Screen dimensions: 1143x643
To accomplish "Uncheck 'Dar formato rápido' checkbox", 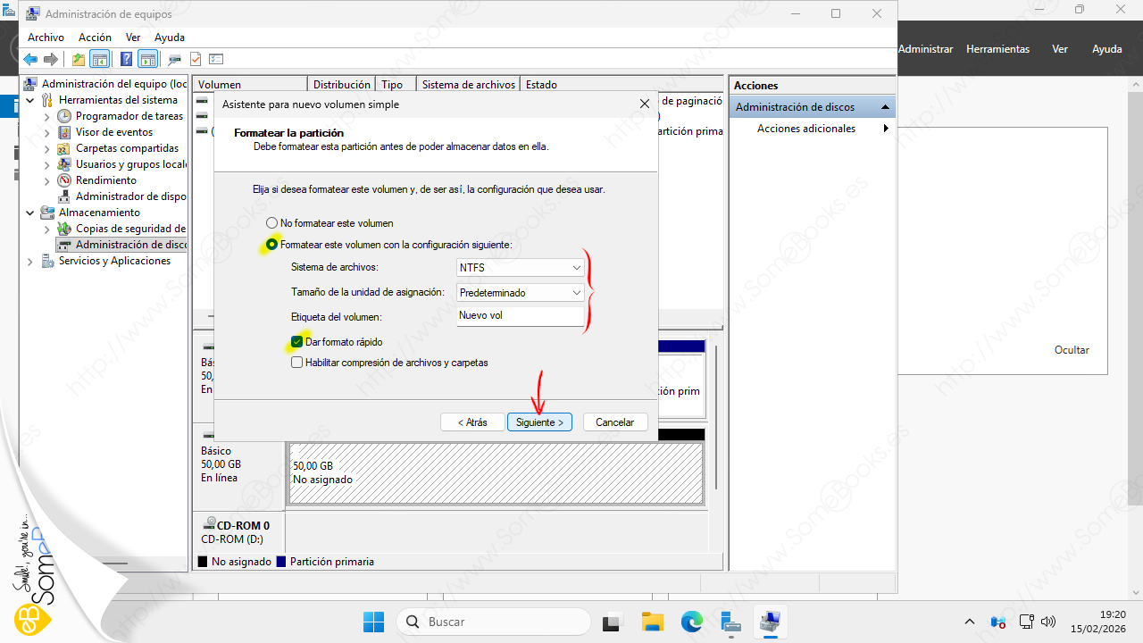I will click(297, 341).
